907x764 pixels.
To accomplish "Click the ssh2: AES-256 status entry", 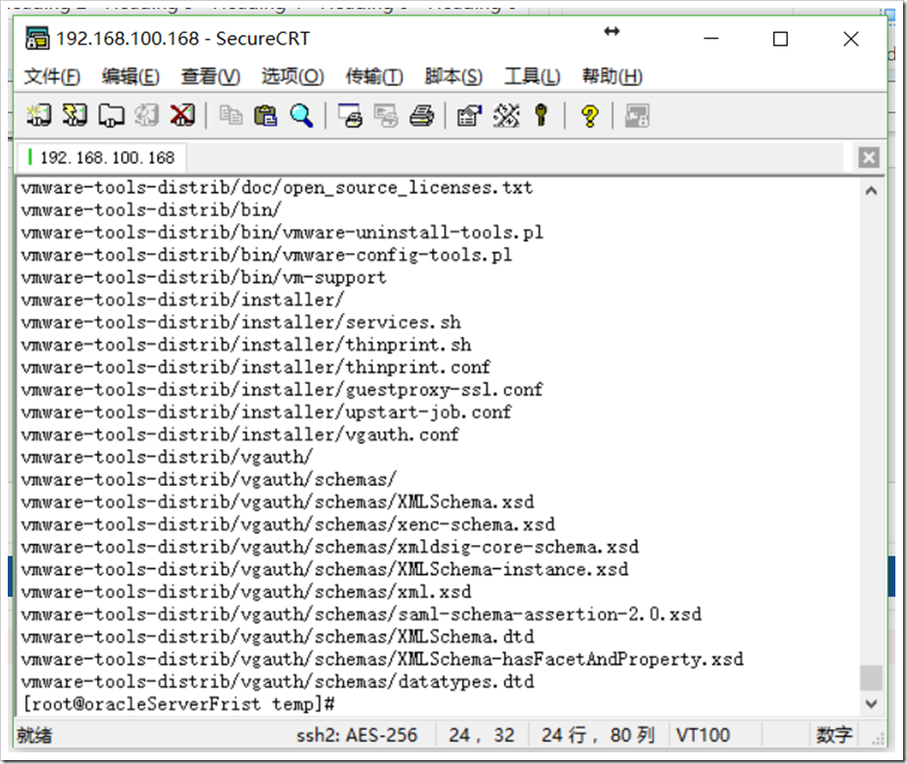I will pos(357,735).
